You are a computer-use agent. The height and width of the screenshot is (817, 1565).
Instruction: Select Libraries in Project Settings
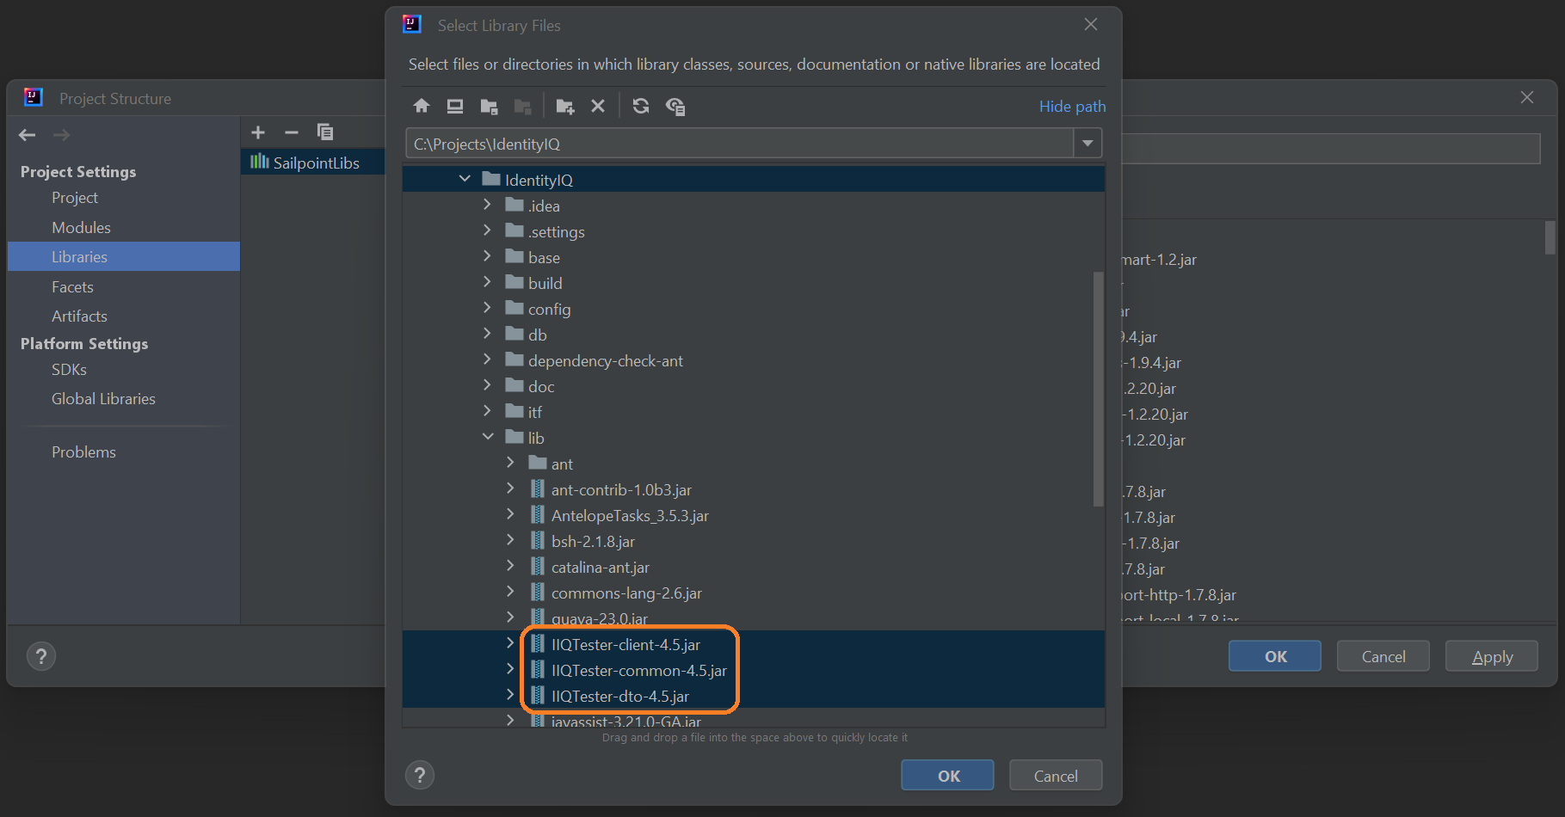coord(124,257)
